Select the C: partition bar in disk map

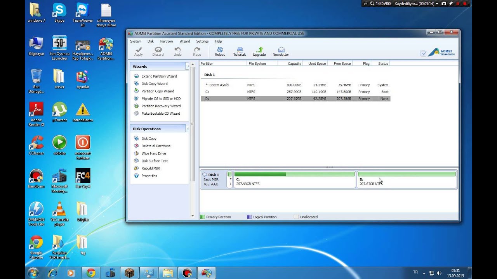(295, 179)
